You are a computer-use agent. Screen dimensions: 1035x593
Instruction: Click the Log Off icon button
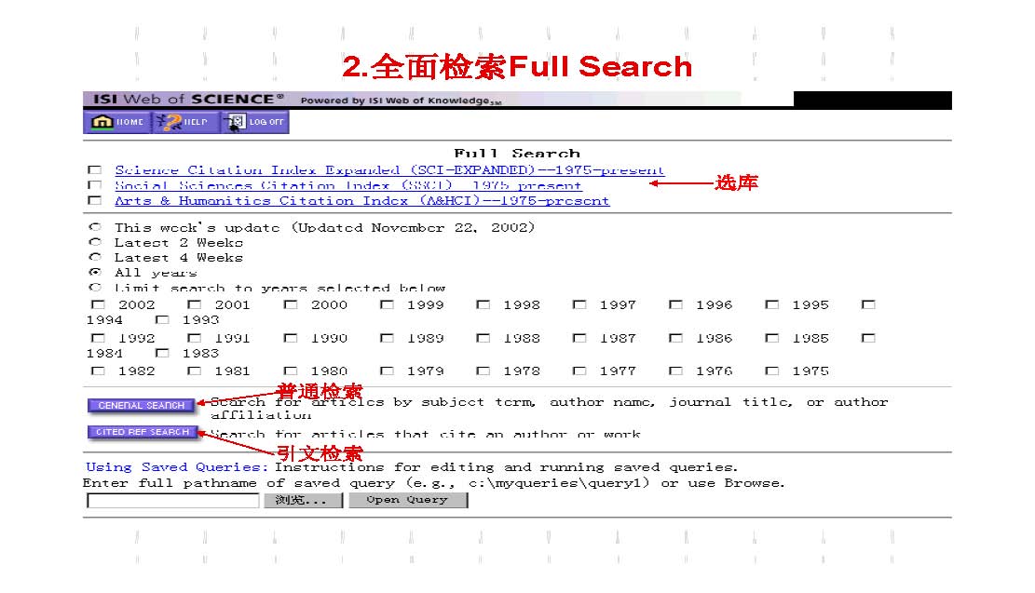point(256,122)
